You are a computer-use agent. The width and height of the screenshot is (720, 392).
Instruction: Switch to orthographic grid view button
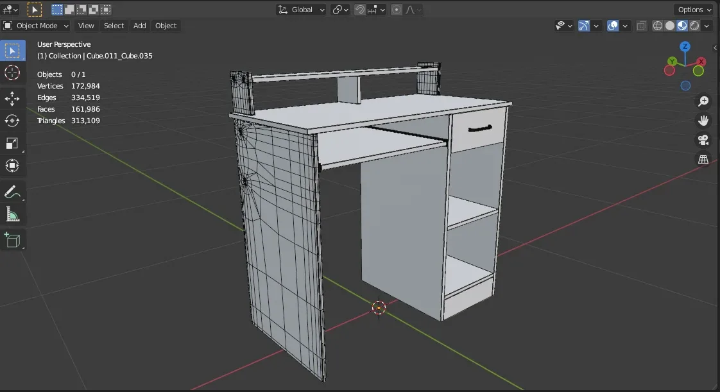point(703,159)
